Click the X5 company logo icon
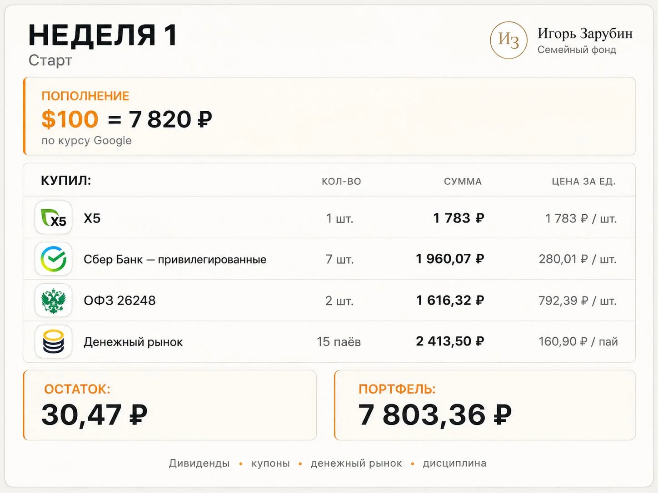Viewport: 658px width, 493px height. pos(54,217)
